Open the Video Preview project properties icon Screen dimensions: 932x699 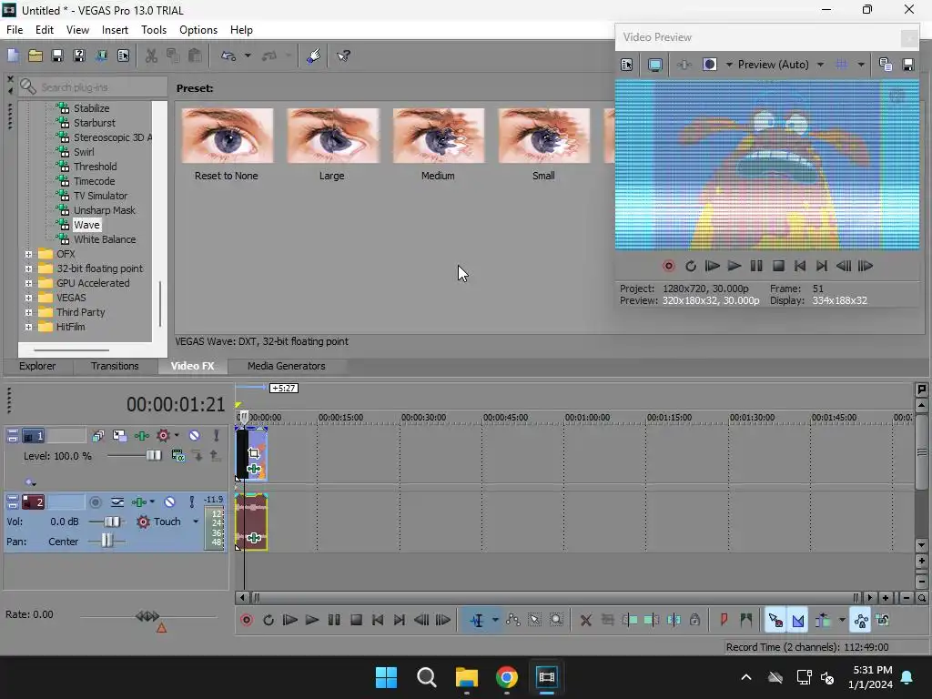pyautogui.click(x=626, y=65)
